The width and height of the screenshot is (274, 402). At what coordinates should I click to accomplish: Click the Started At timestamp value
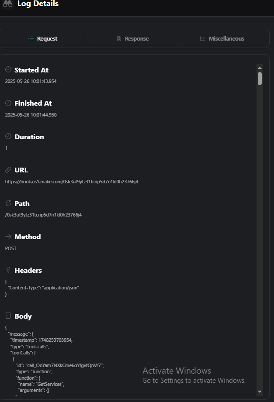[x=31, y=81]
